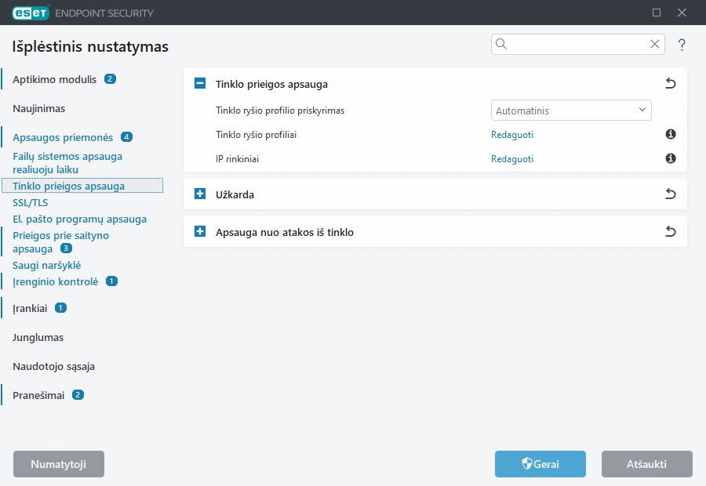
Task: Expand Apsauga nuo atakos iš tinklo section
Action: [200, 232]
